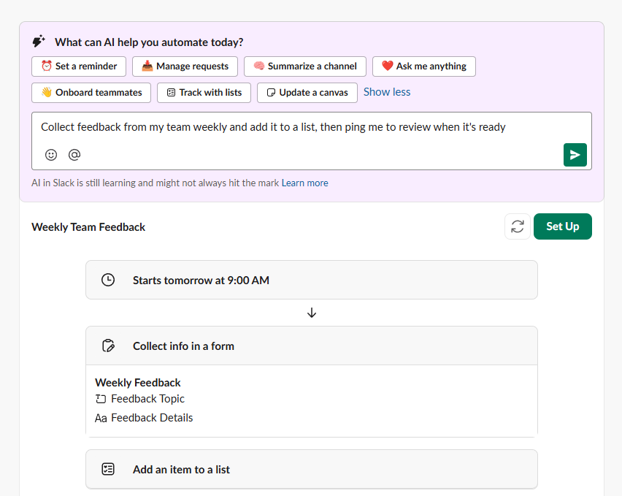This screenshot has height=496, width=622.
Task: Click the @ mention icon
Action: 74,155
